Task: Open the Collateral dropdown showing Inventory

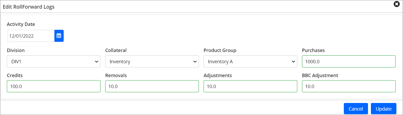Action: [152, 61]
